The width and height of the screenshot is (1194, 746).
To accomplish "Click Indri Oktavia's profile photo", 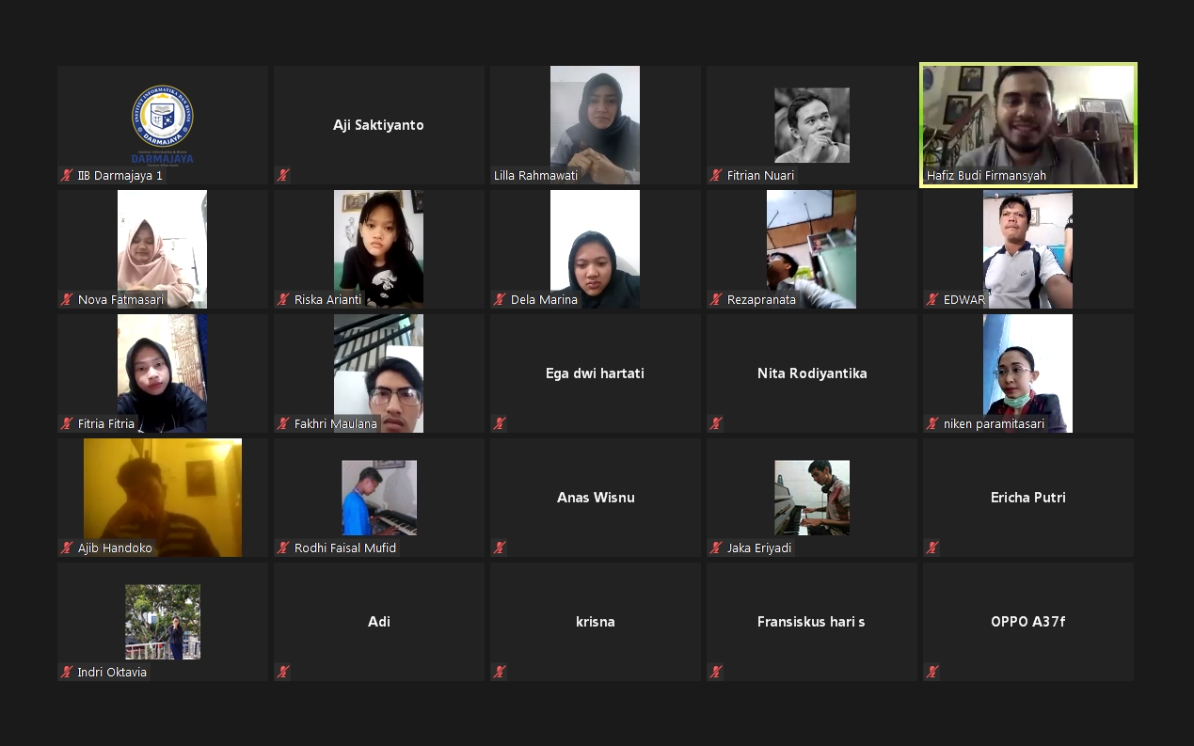I will point(163,621).
